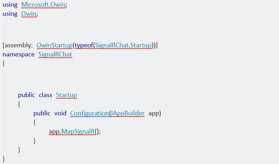Click the SignalRChat name after the namespace keyword
The image size is (279, 164).
55,55
